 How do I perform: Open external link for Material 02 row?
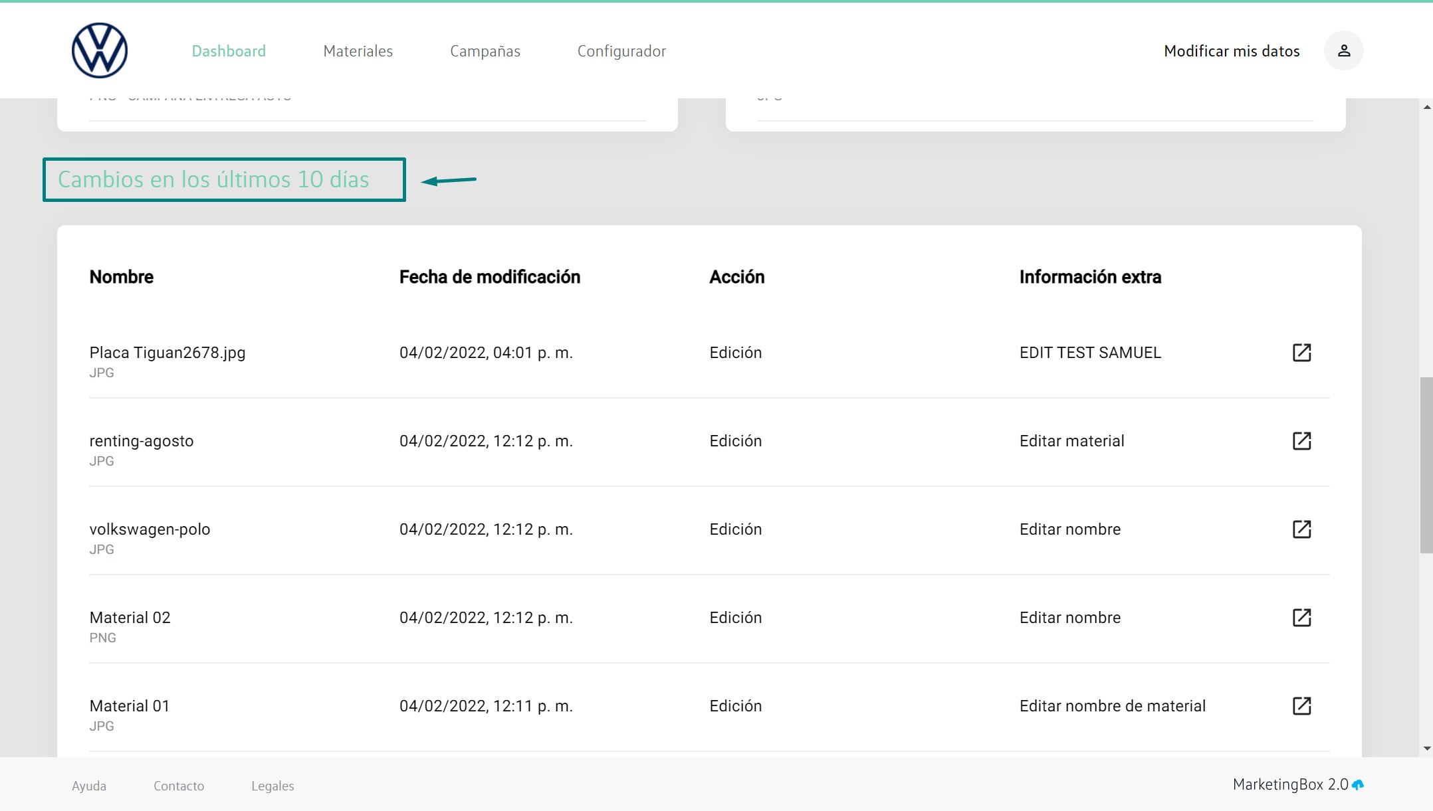pos(1301,618)
